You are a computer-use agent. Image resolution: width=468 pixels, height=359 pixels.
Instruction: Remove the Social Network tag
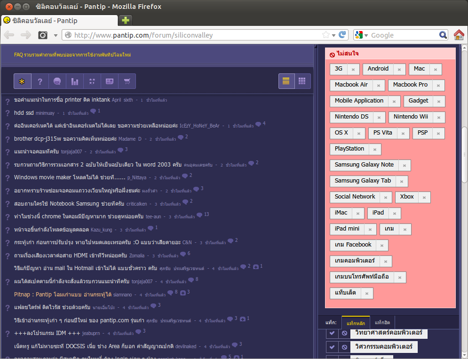click(x=386, y=198)
